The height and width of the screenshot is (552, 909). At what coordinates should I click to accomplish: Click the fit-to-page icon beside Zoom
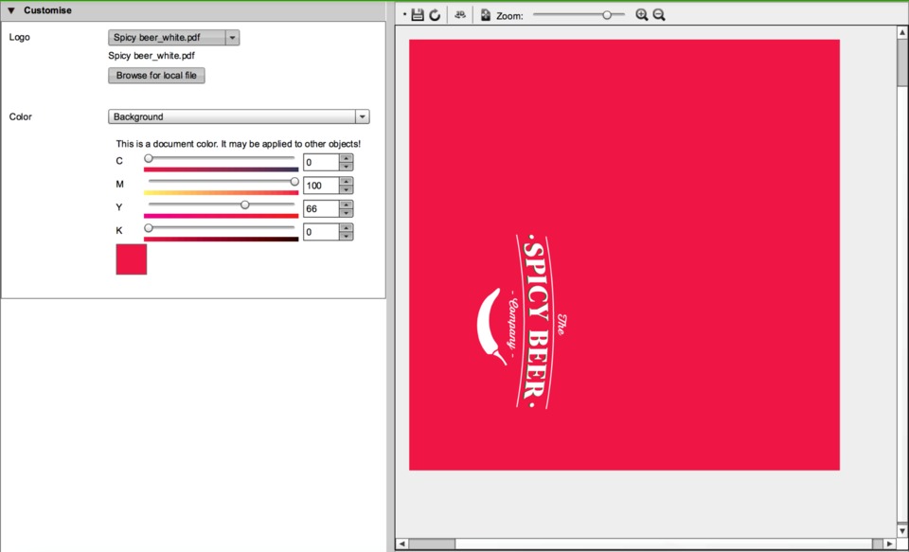[x=486, y=15]
